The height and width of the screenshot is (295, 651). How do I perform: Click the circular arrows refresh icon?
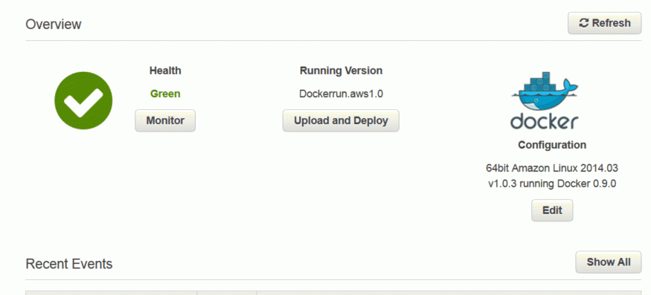point(584,23)
